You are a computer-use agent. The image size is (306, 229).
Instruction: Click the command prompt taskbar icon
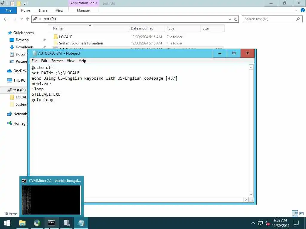pos(51,223)
